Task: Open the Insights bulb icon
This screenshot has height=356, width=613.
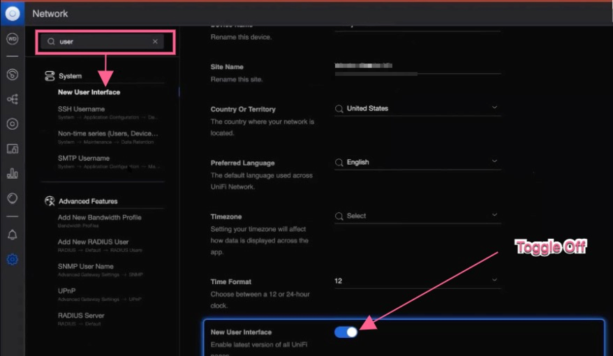Action: tap(12, 198)
